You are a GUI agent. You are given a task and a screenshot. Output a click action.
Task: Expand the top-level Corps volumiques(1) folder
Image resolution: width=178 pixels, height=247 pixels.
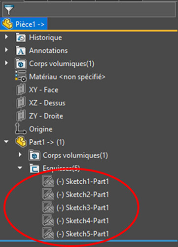coord(6,63)
